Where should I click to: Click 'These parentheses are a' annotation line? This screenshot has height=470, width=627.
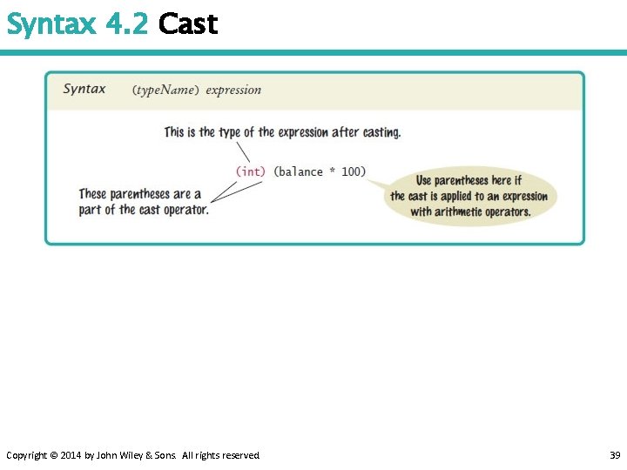139,194
